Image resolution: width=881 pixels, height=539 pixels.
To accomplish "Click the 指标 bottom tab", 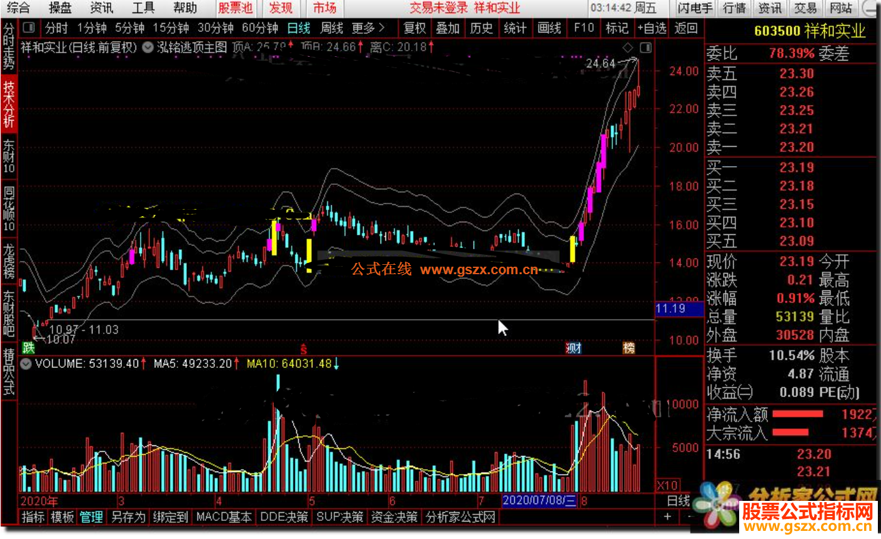I will click(34, 517).
